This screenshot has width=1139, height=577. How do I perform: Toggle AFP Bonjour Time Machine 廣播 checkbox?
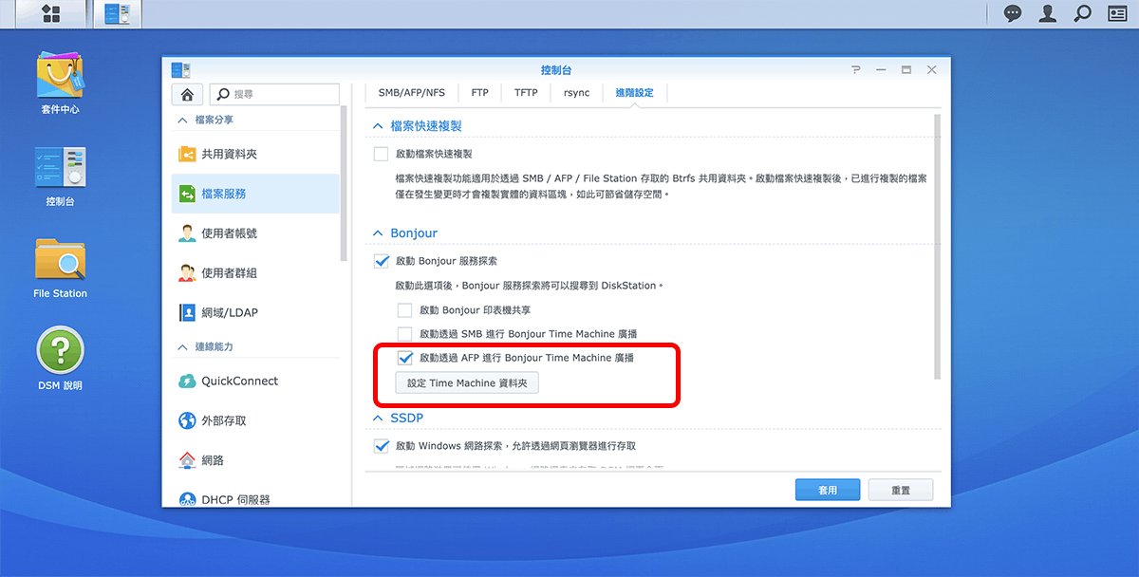point(404,358)
